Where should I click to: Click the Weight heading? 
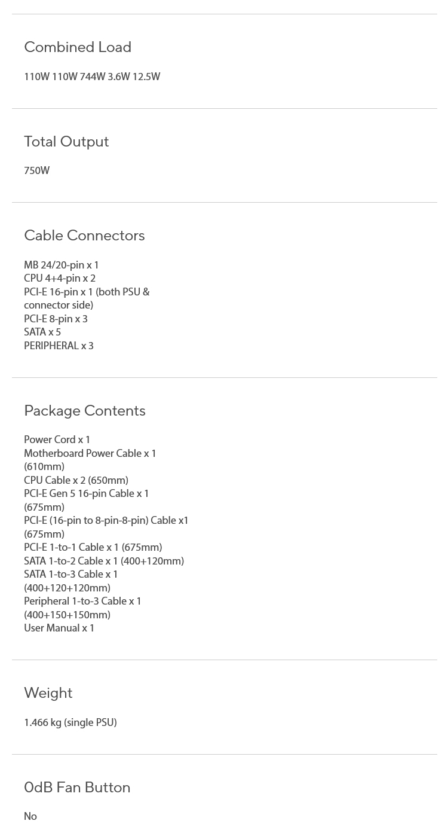tap(48, 693)
